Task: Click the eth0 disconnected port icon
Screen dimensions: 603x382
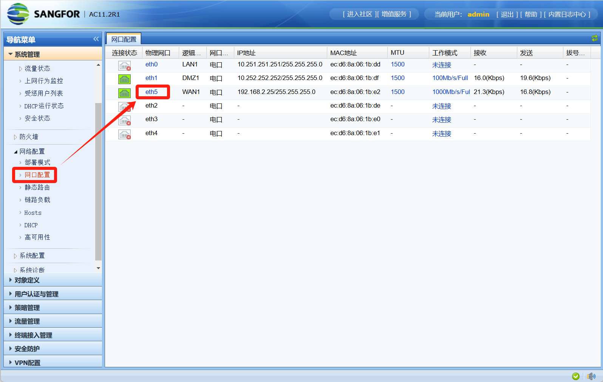Action: 124,65
